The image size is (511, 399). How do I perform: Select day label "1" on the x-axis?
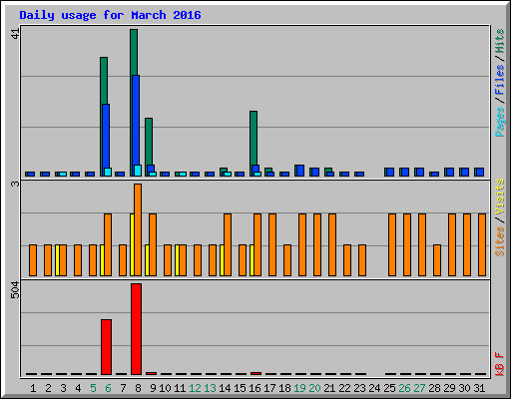(33, 388)
